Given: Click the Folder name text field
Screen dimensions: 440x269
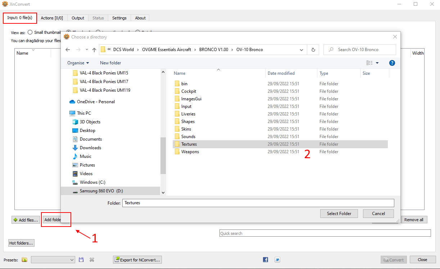Looking at the screenshot, I should tap(258, 203).
